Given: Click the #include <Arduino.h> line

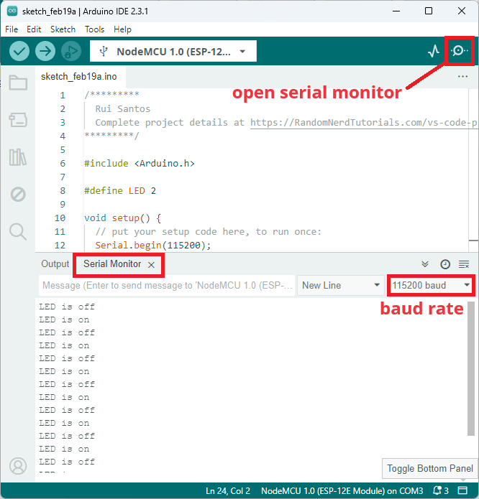Looking at the screenshot, I should pos(140,164).
